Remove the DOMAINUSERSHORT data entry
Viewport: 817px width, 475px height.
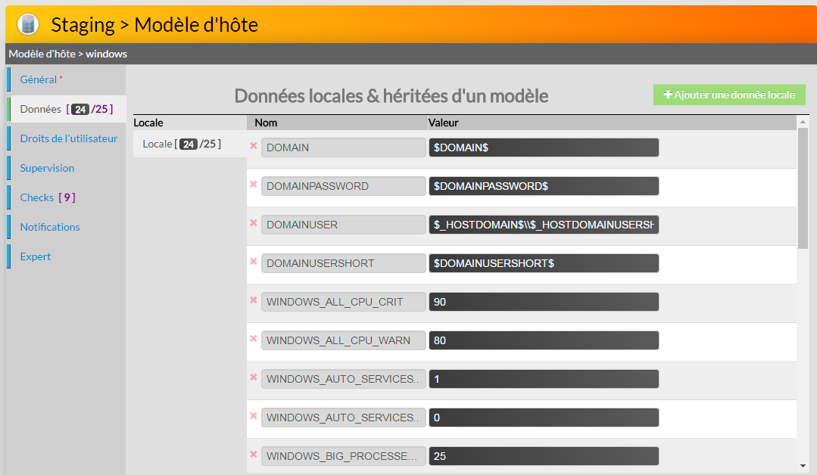tap(254, 262)
